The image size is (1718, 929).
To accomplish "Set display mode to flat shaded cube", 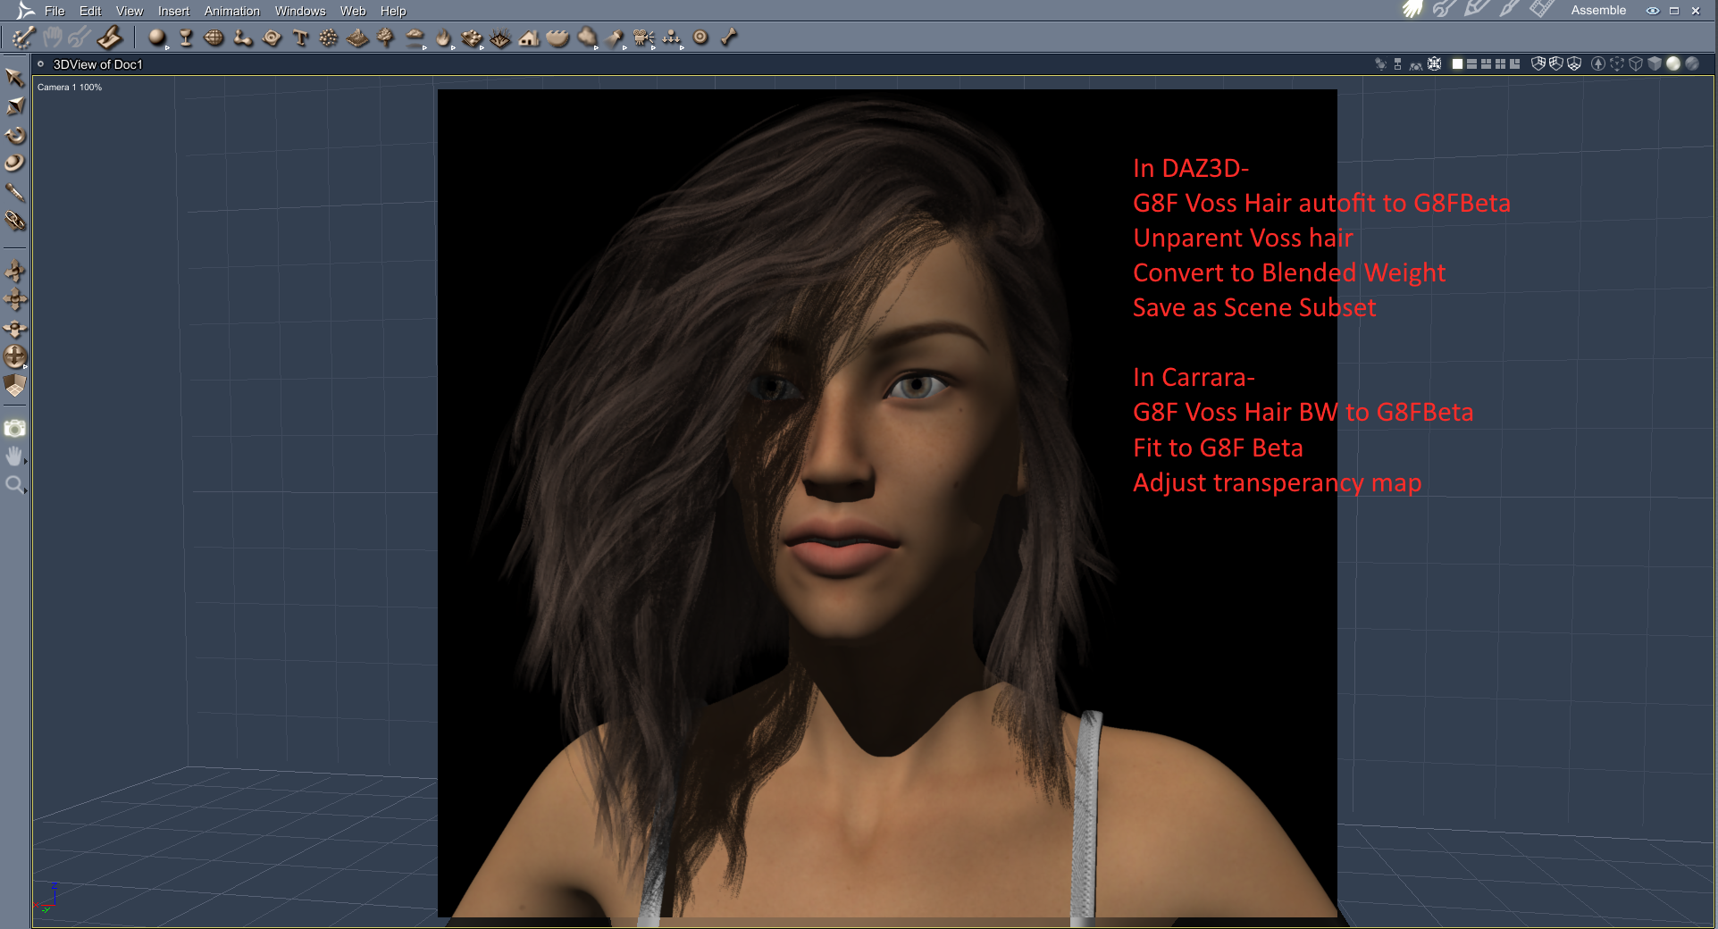I will point(1655,64).
